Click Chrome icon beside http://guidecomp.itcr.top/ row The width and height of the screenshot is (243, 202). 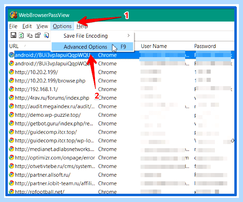12,132
